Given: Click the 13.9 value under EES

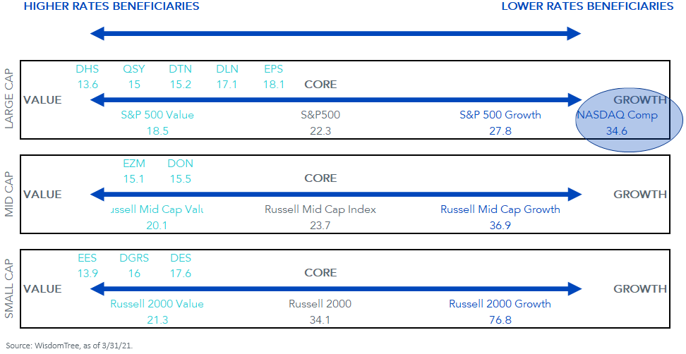Looking at the screenshot, I should click(88, 273).
